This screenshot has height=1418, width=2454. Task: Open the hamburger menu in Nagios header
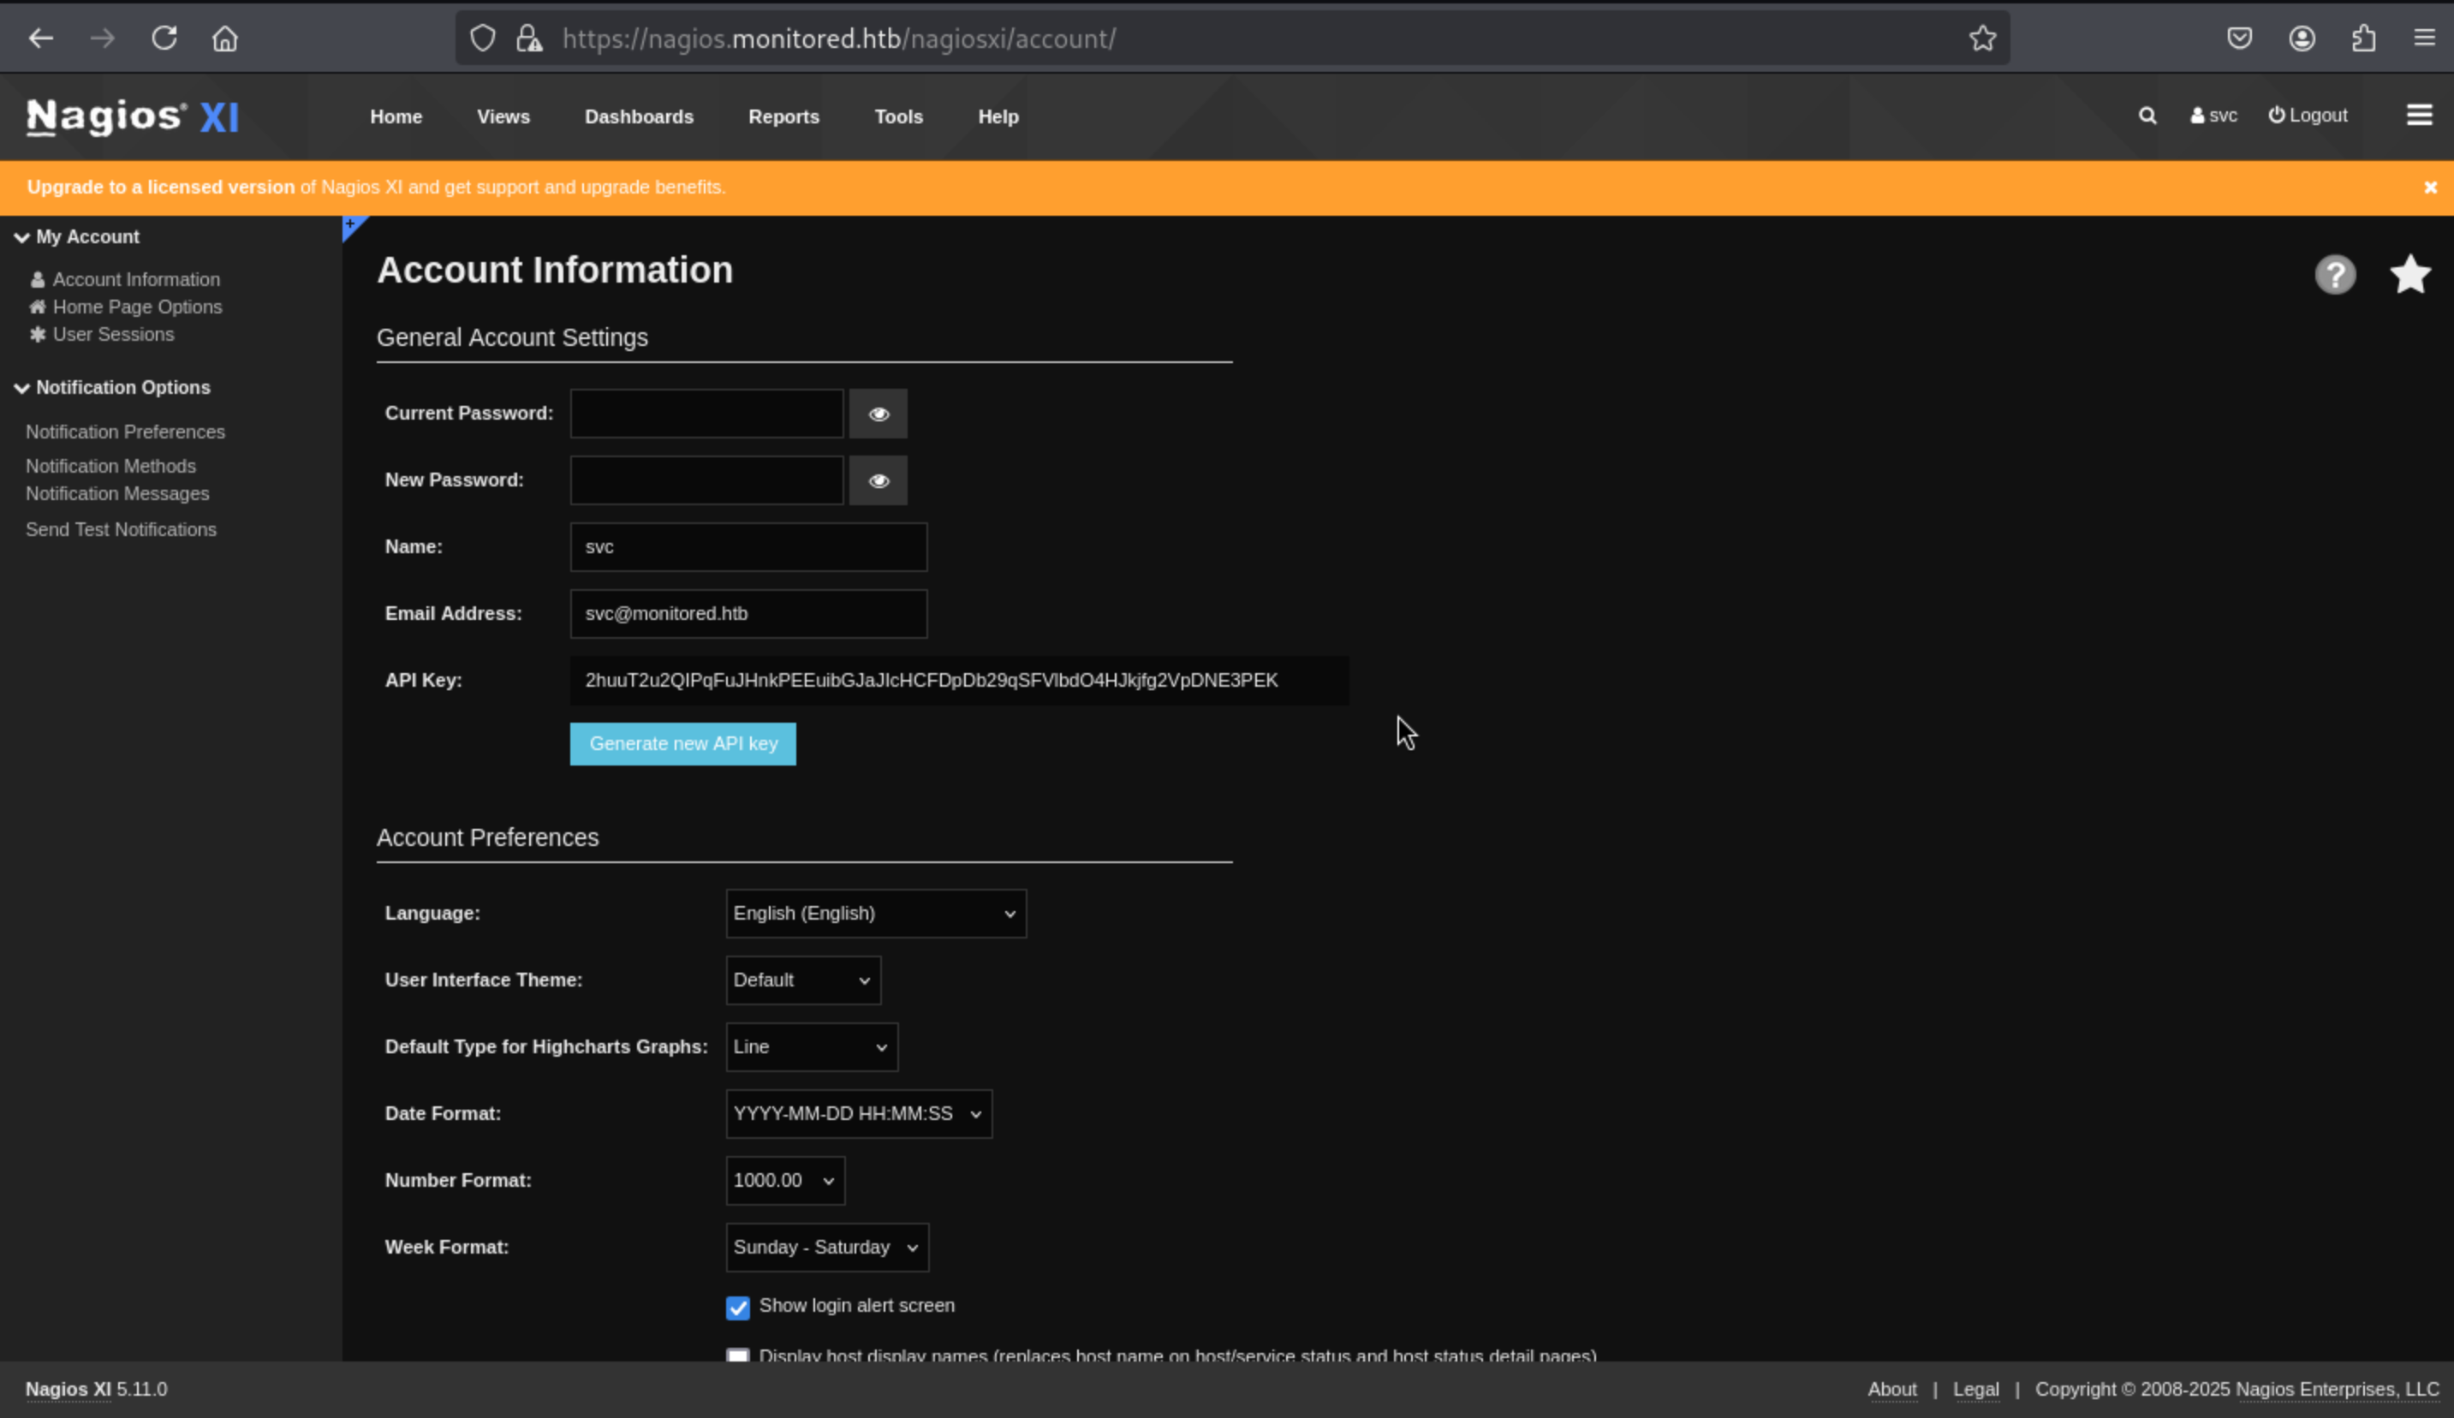click(2419, 115)
